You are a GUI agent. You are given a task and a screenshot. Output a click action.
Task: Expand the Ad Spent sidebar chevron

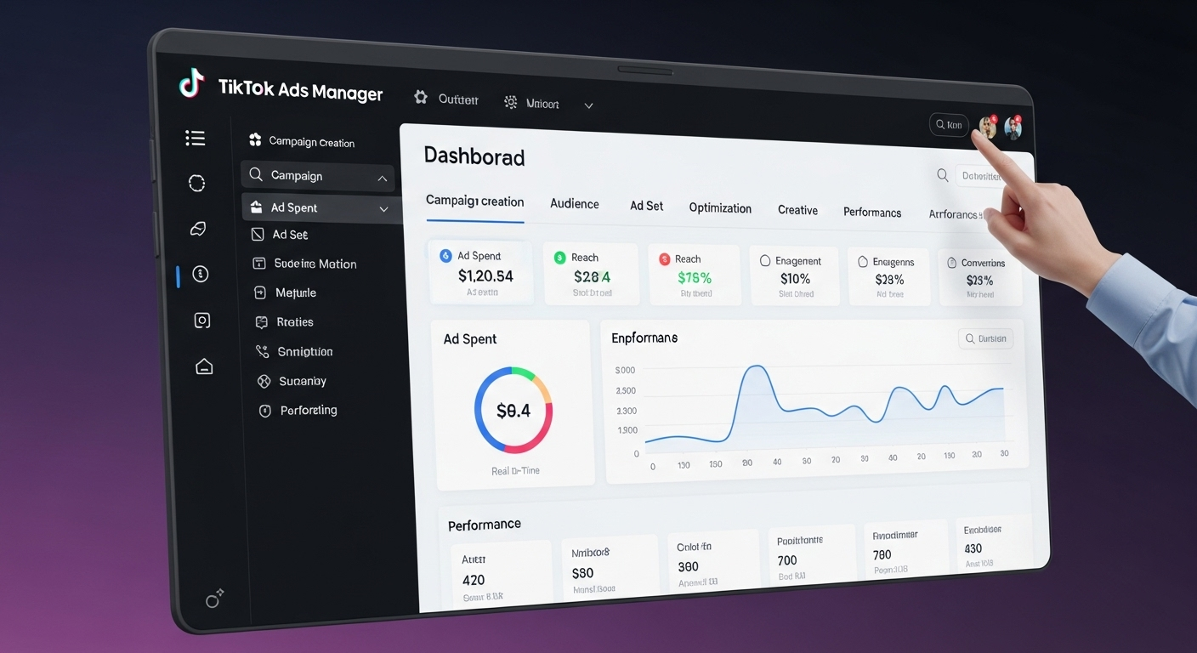[x=383, y=209]
